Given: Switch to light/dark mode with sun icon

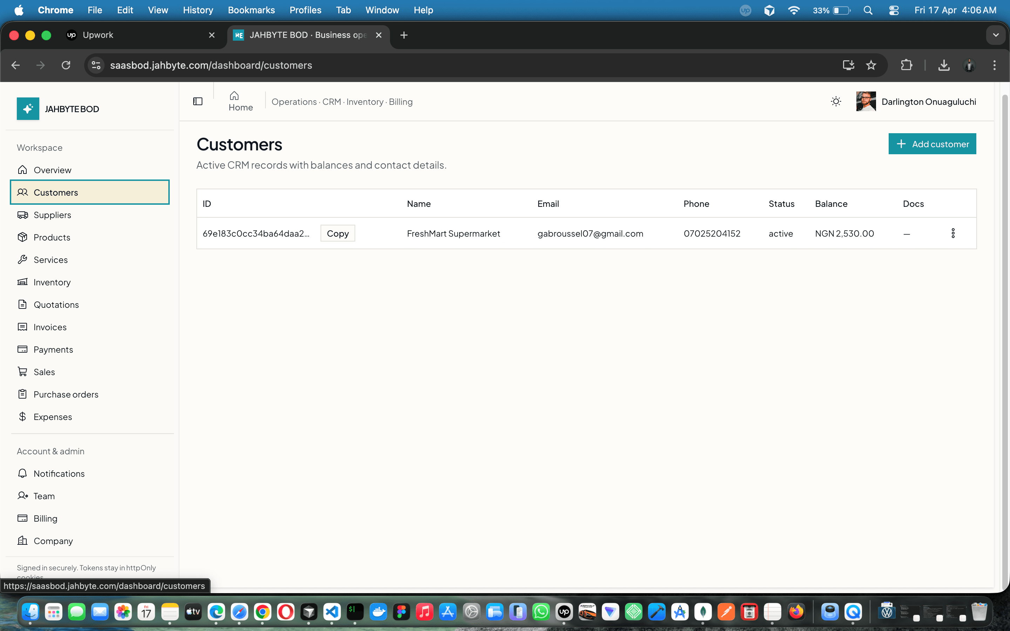Looking at the screenshot, I should 836,101.
